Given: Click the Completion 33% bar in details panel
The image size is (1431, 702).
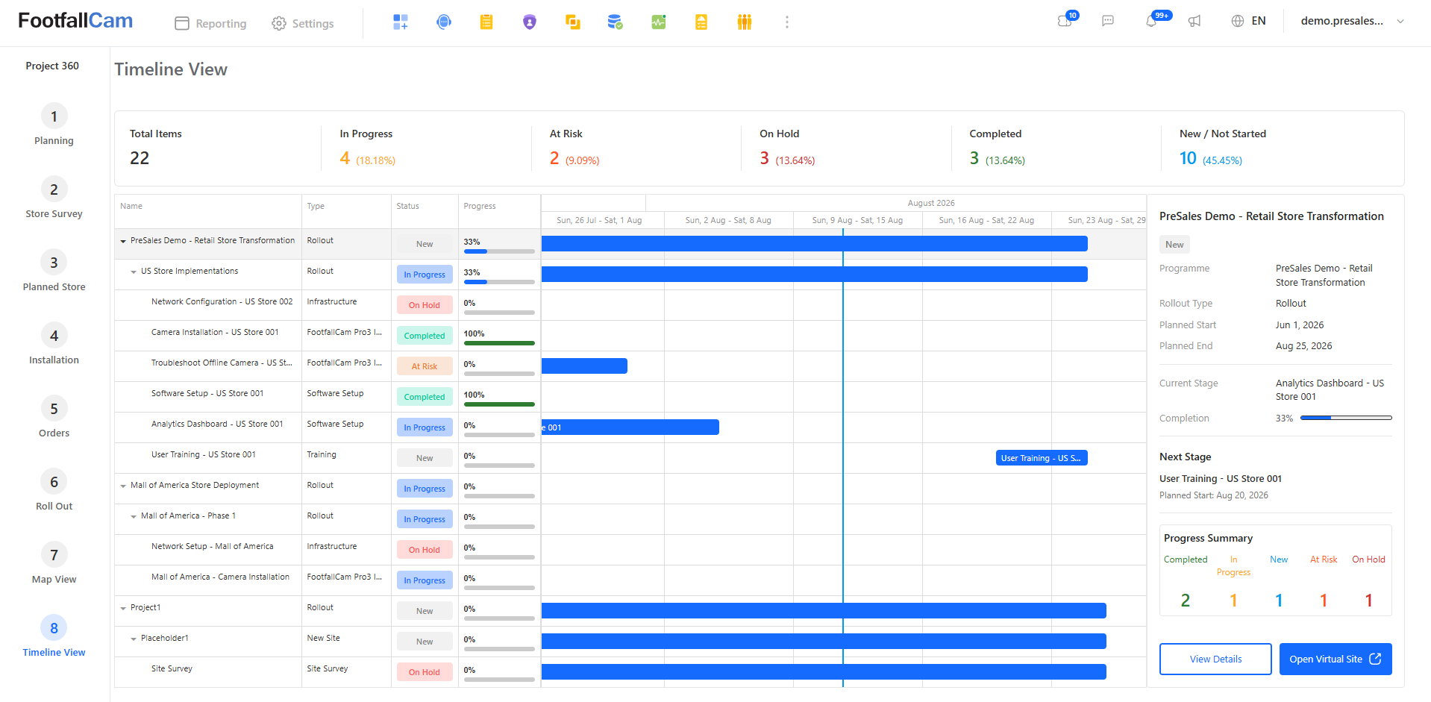Looking at the screenshot, I should (x=1346, y=418).
